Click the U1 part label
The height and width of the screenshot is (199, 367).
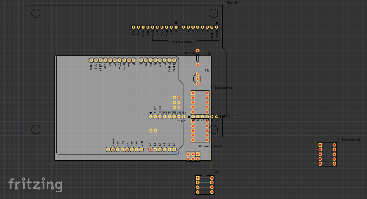pyautogui.click(x=217, y=173)
